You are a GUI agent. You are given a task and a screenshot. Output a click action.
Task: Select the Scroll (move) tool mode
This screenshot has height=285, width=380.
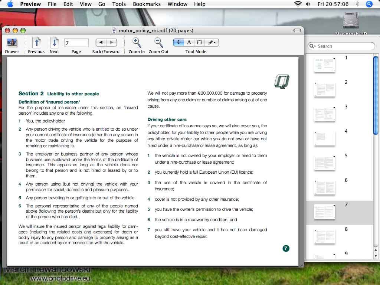pyautogui.click(x=178, y=42)
